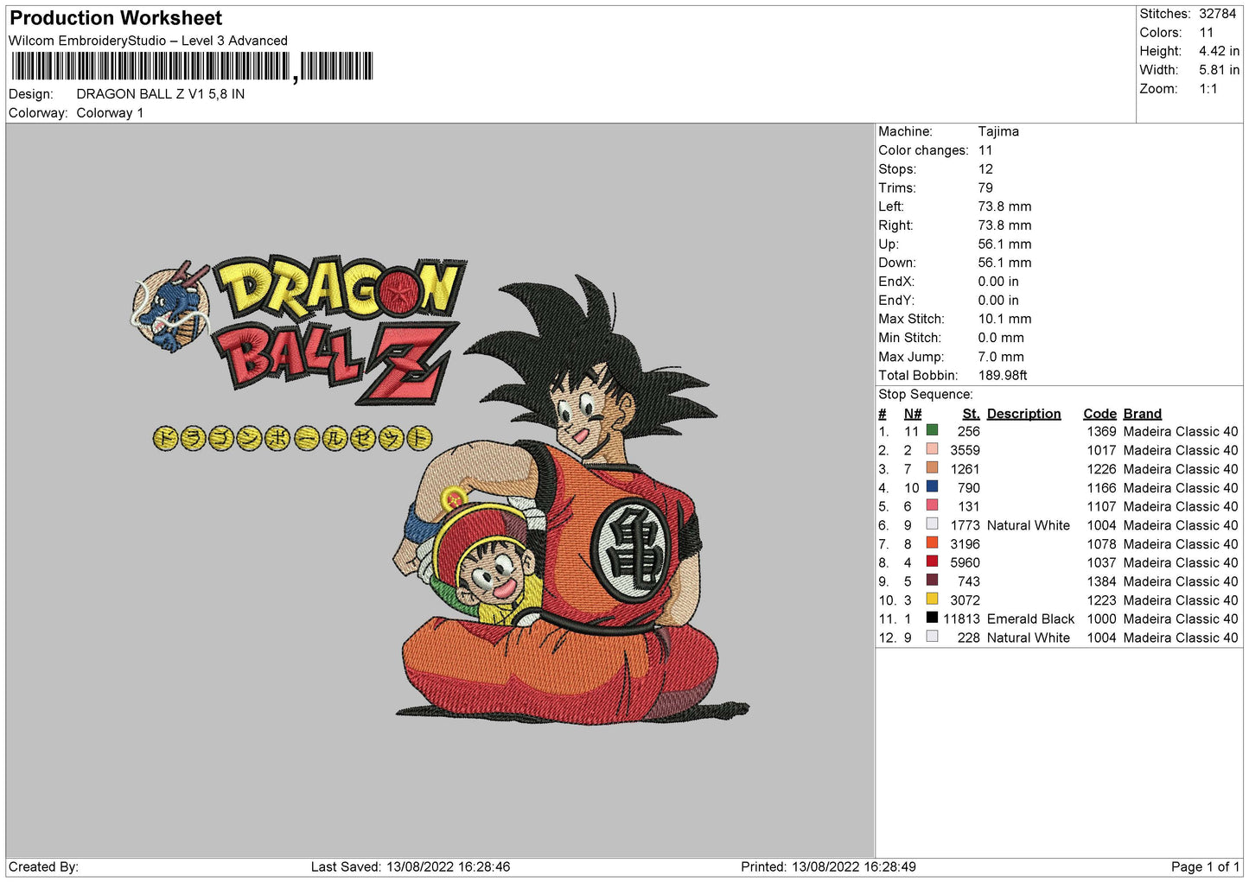This screenshot has width=1249, height=882.
Task: Click the stitch count 5960
Action: 965,562
